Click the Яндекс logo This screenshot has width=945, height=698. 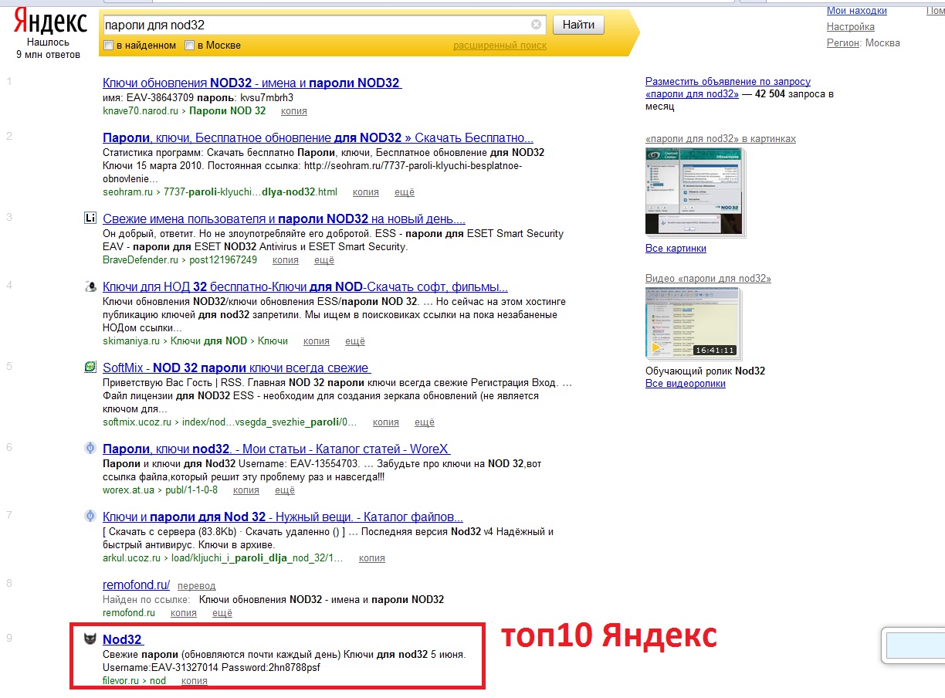[x=51, y=22]
